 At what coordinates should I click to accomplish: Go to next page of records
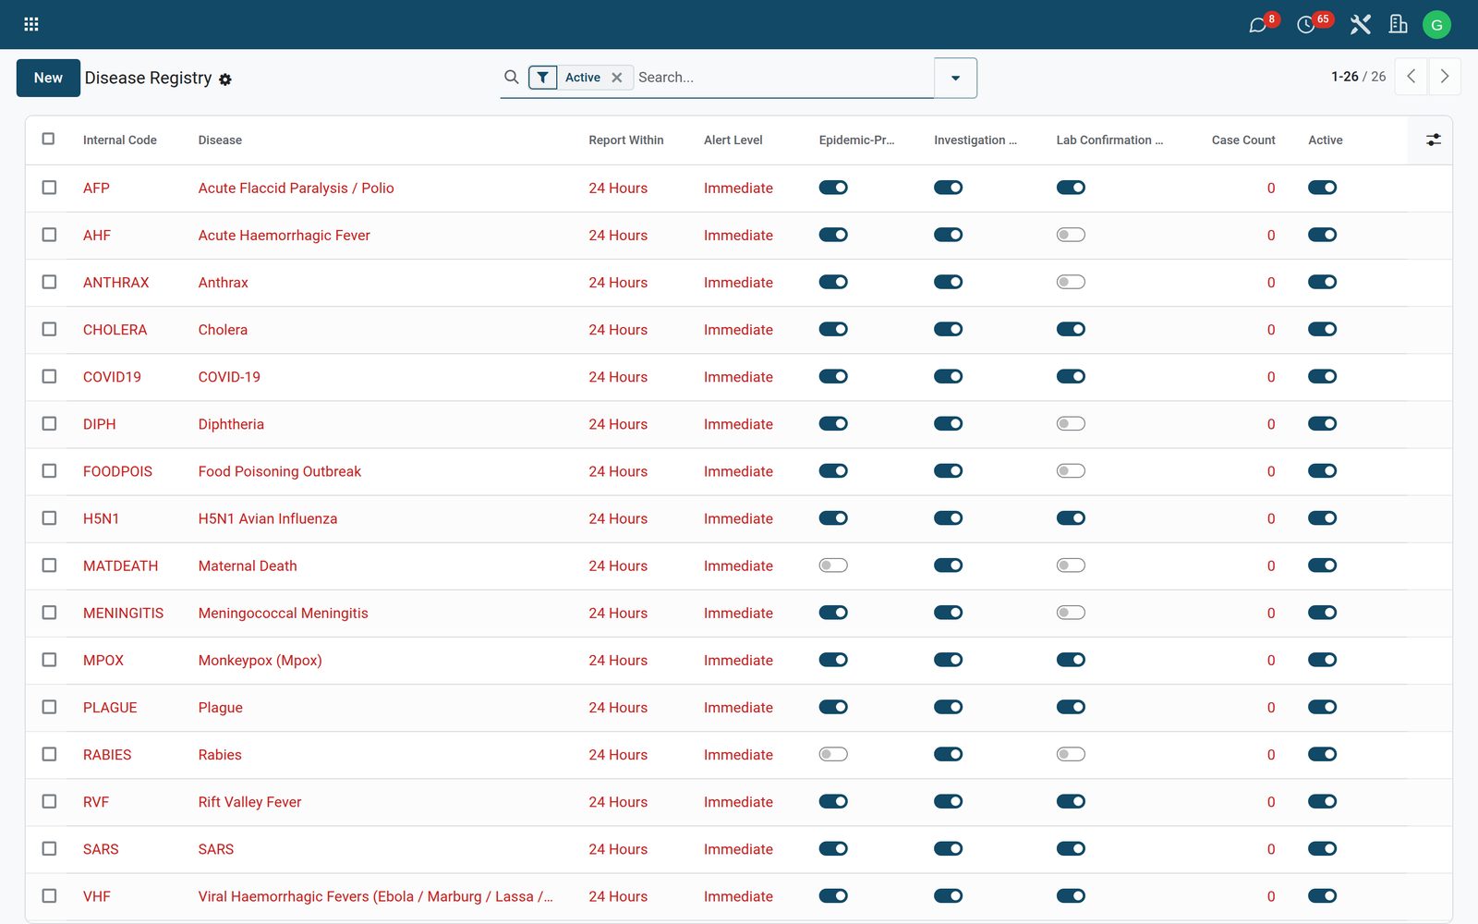pos(1445,77)
